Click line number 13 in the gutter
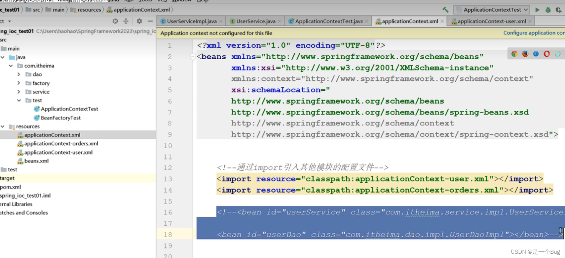Screen dimensions: 565x258 [168, 179]
